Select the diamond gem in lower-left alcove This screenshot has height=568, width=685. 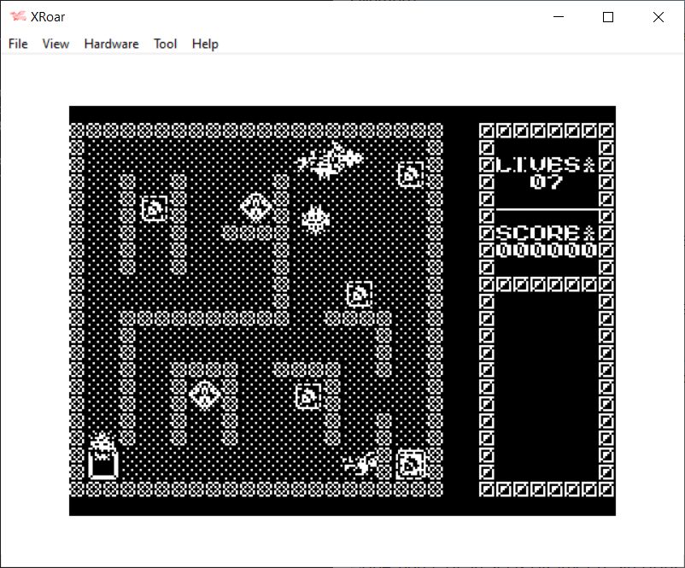(205, 395)
